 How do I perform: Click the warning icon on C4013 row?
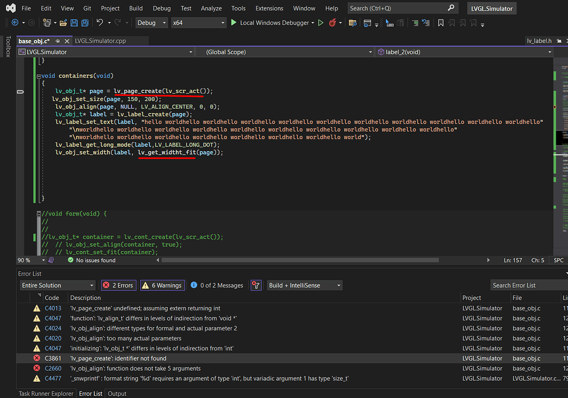tap(37, 308)
